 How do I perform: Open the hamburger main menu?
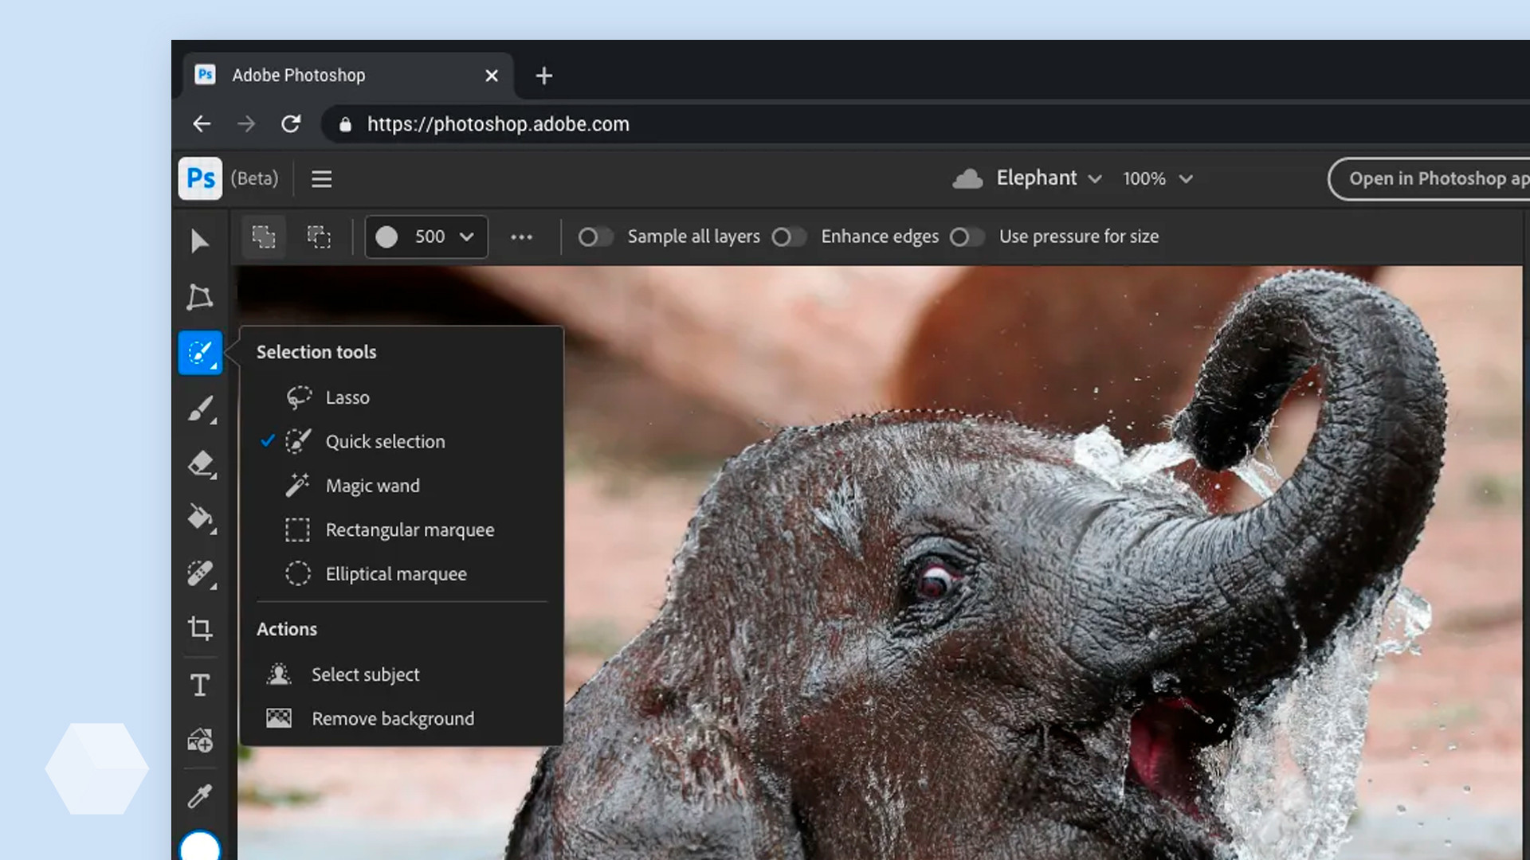tap(321, 179)
